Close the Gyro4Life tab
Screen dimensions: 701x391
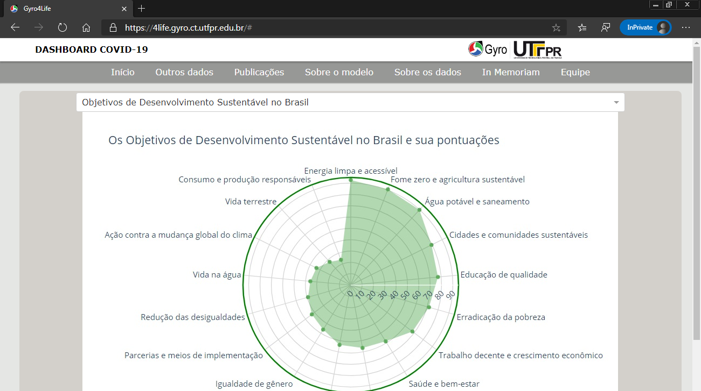point(124,9)
